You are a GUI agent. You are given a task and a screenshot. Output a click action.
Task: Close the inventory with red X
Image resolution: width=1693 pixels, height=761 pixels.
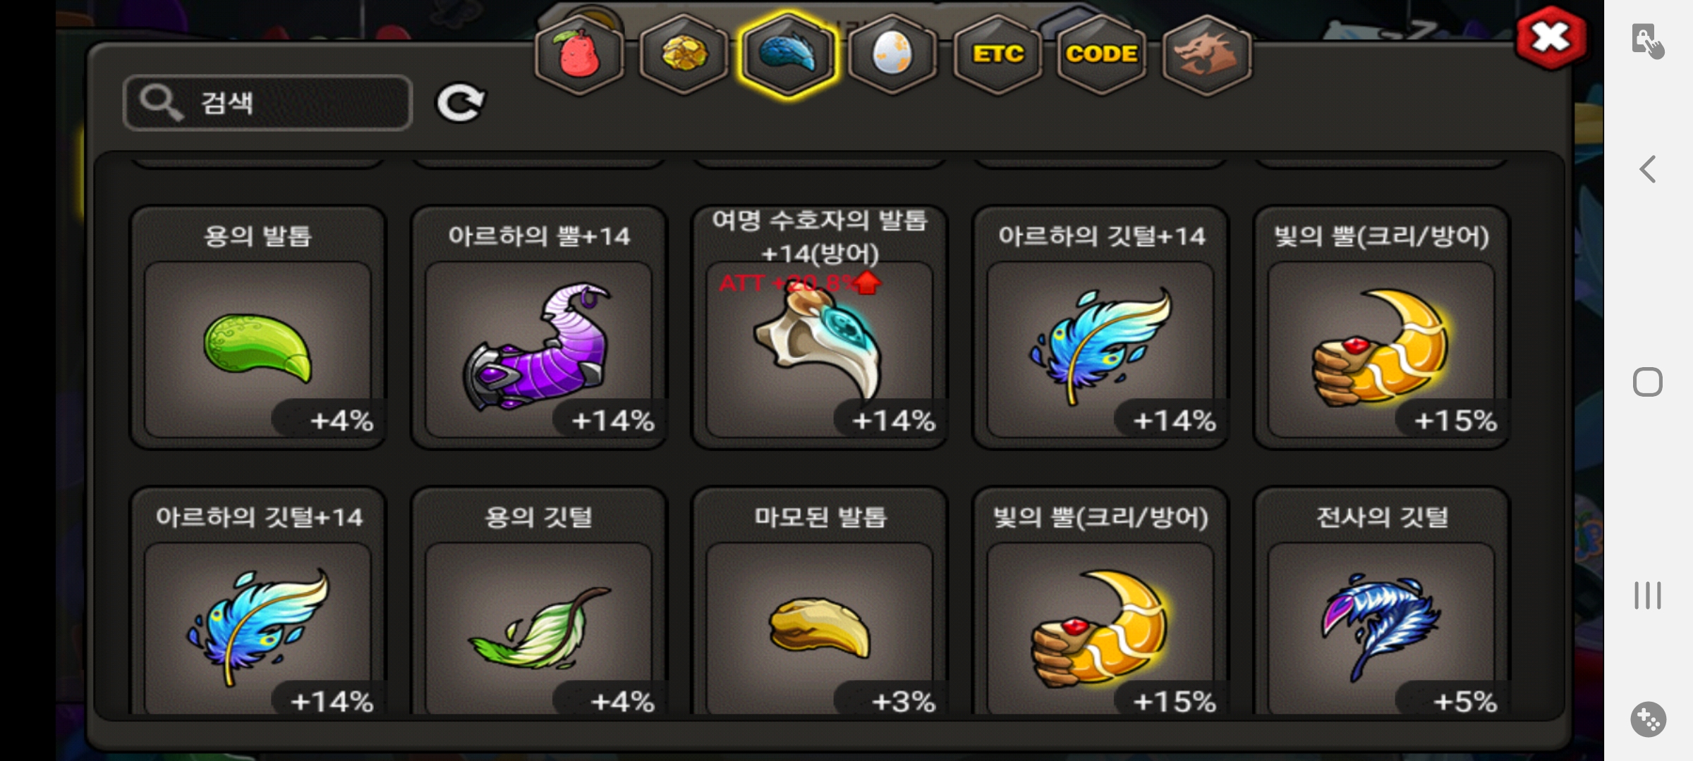pyautogui.click(x=1551, y=38)
